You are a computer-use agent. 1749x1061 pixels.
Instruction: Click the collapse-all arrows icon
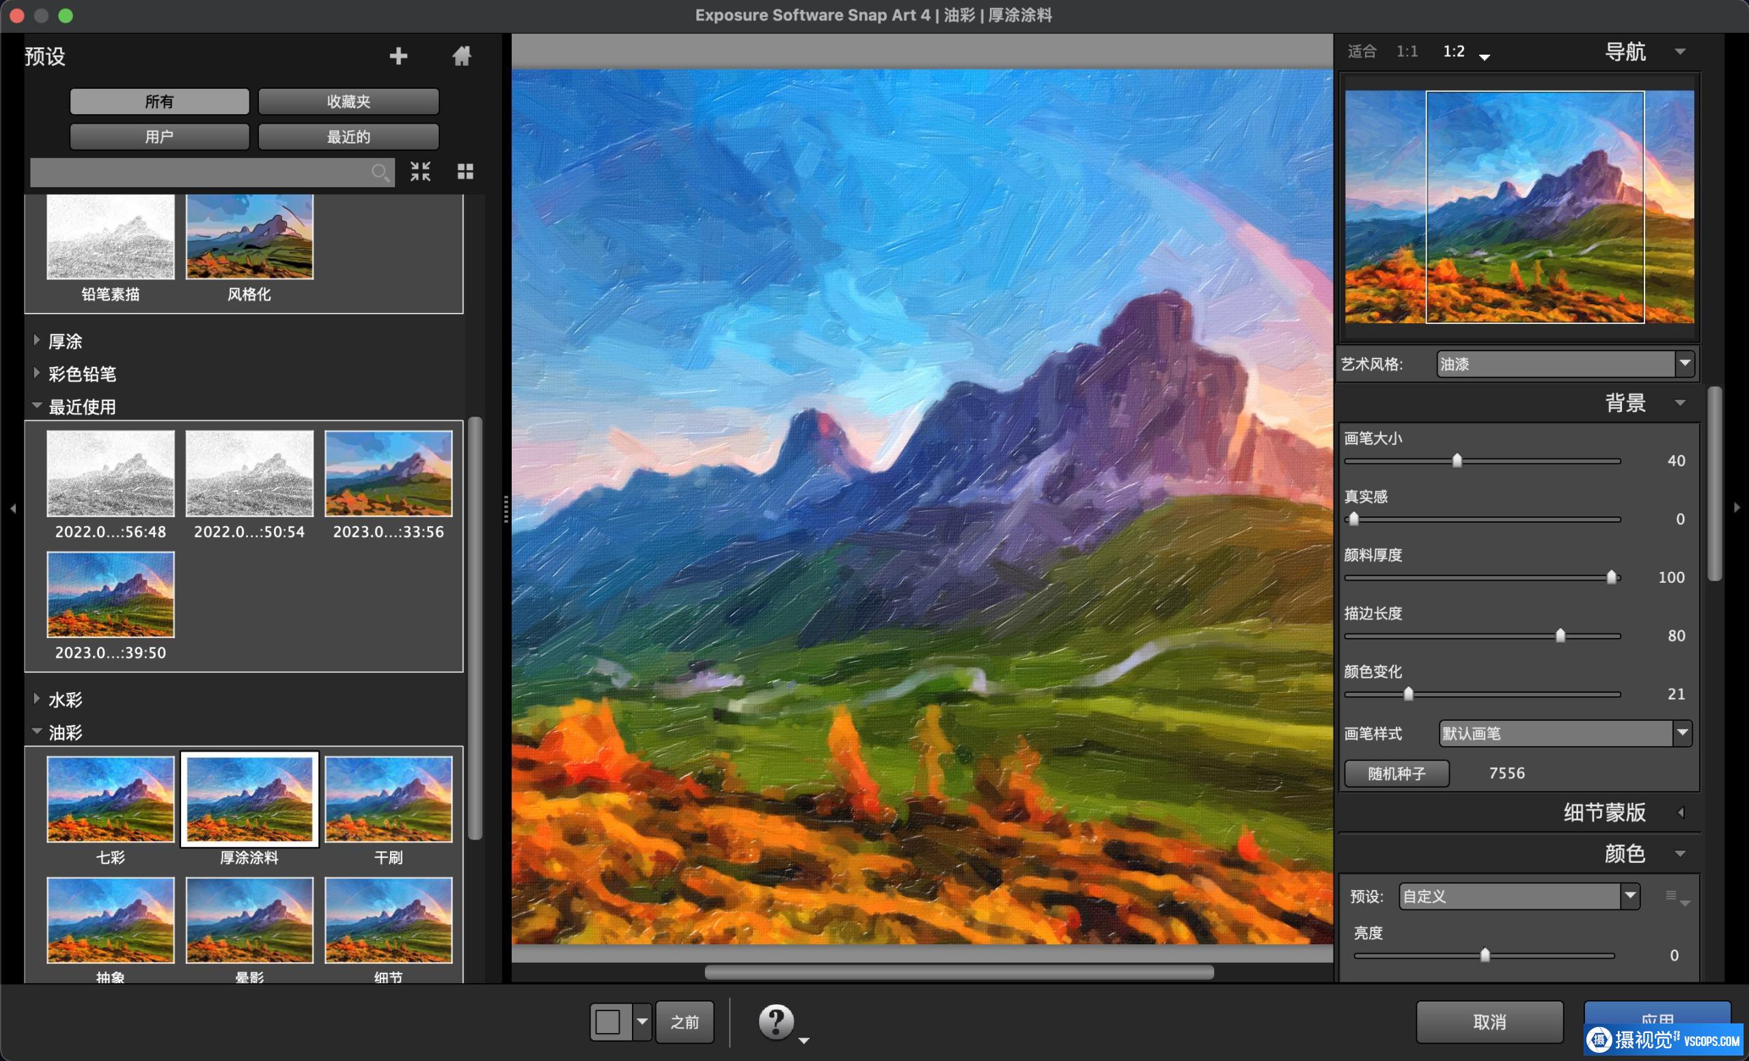(420, 171)
